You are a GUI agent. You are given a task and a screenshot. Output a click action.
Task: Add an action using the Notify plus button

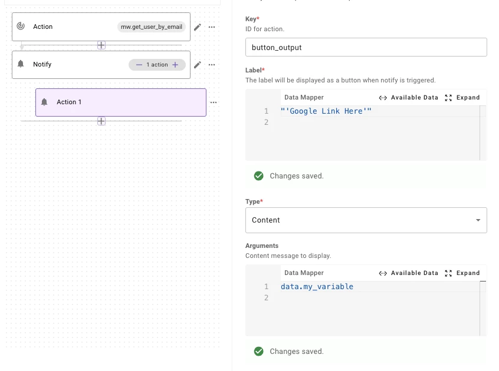175,65
